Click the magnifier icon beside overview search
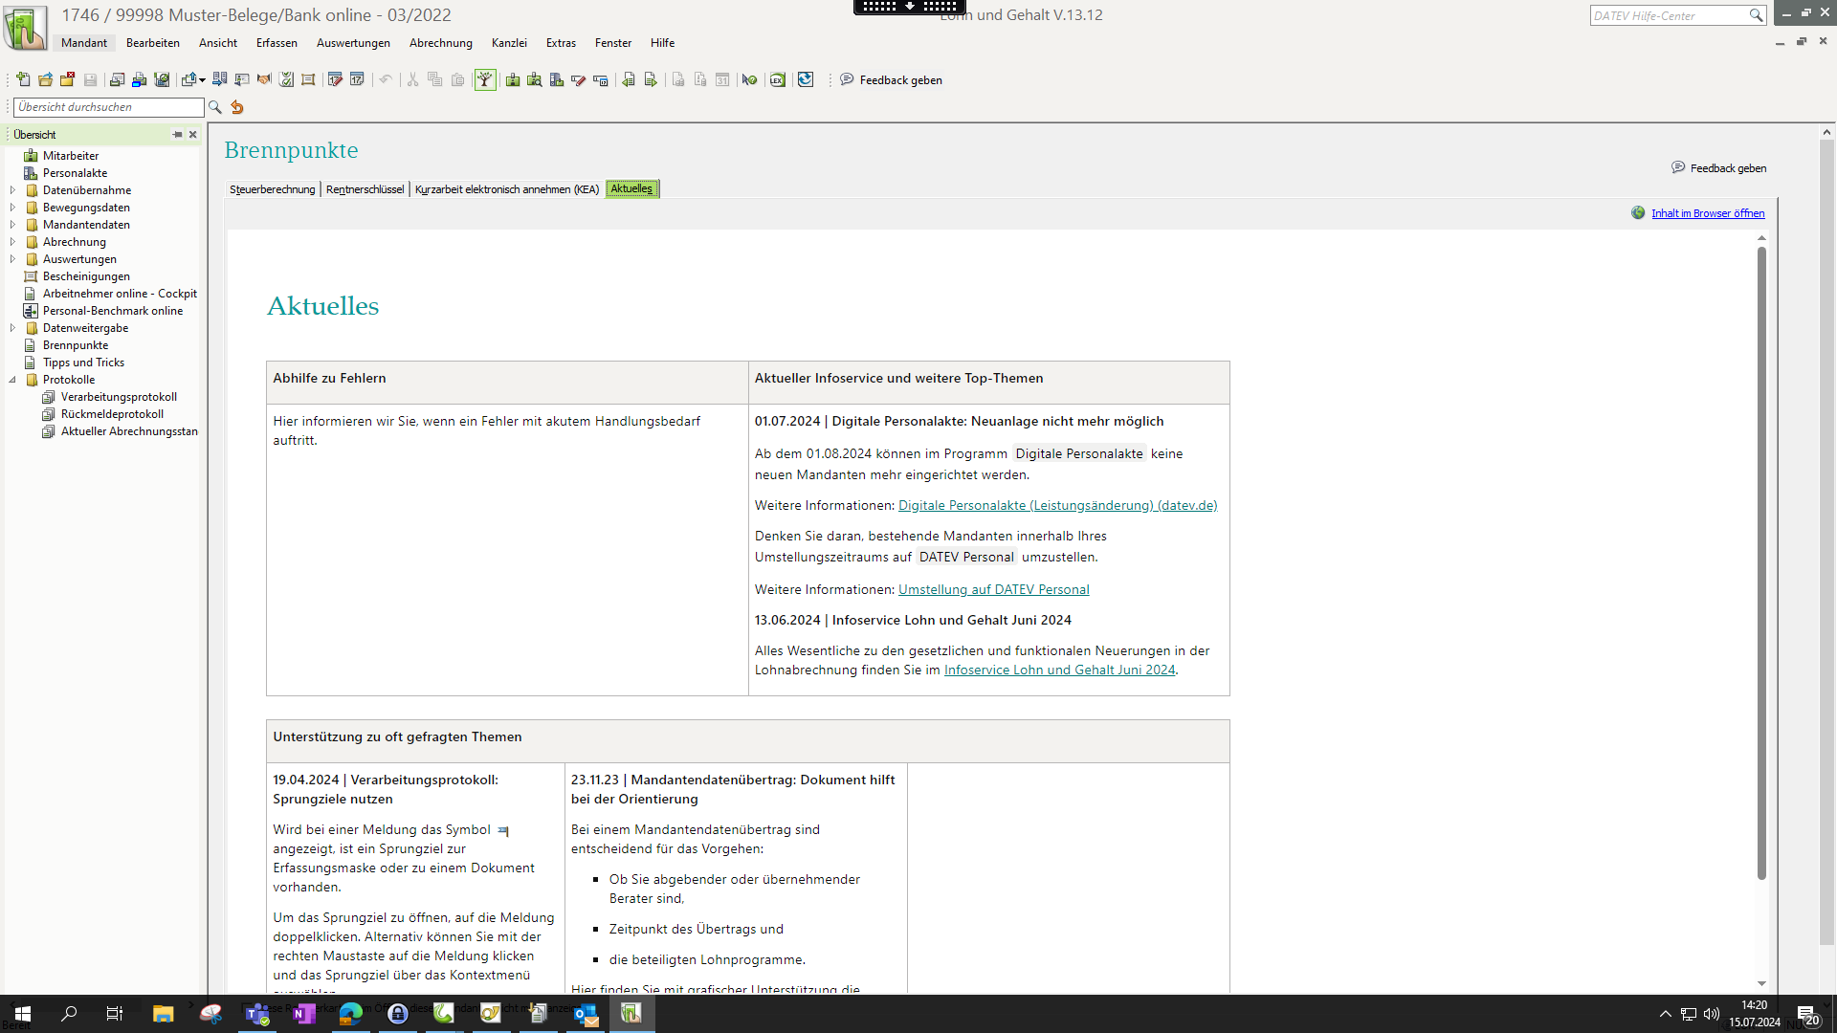Screen dimensions: 1837x1033 [215, 108]
